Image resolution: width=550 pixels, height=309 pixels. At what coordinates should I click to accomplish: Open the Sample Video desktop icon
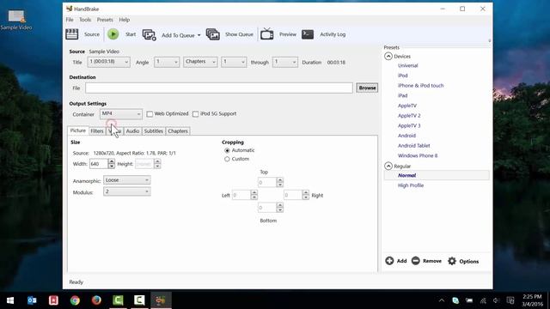(16, 20)
